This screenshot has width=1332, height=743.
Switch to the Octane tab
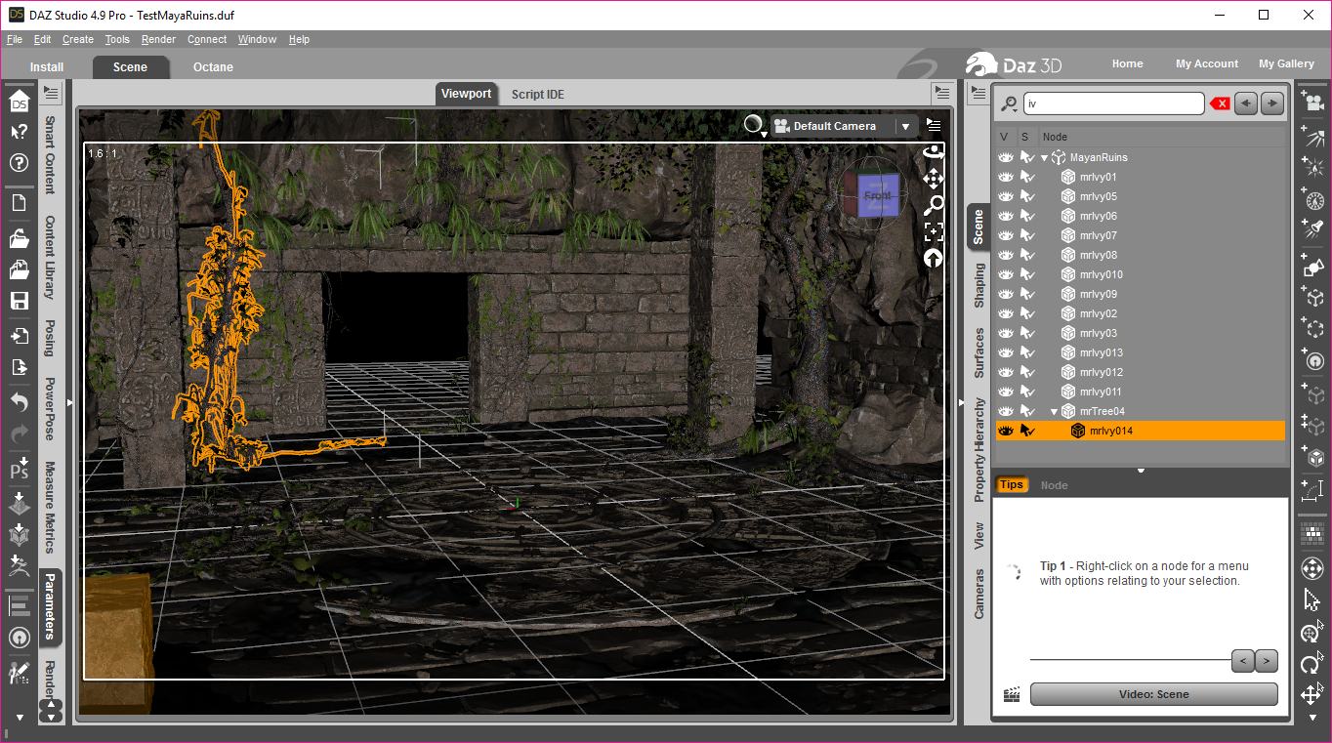tap(213, 67)
